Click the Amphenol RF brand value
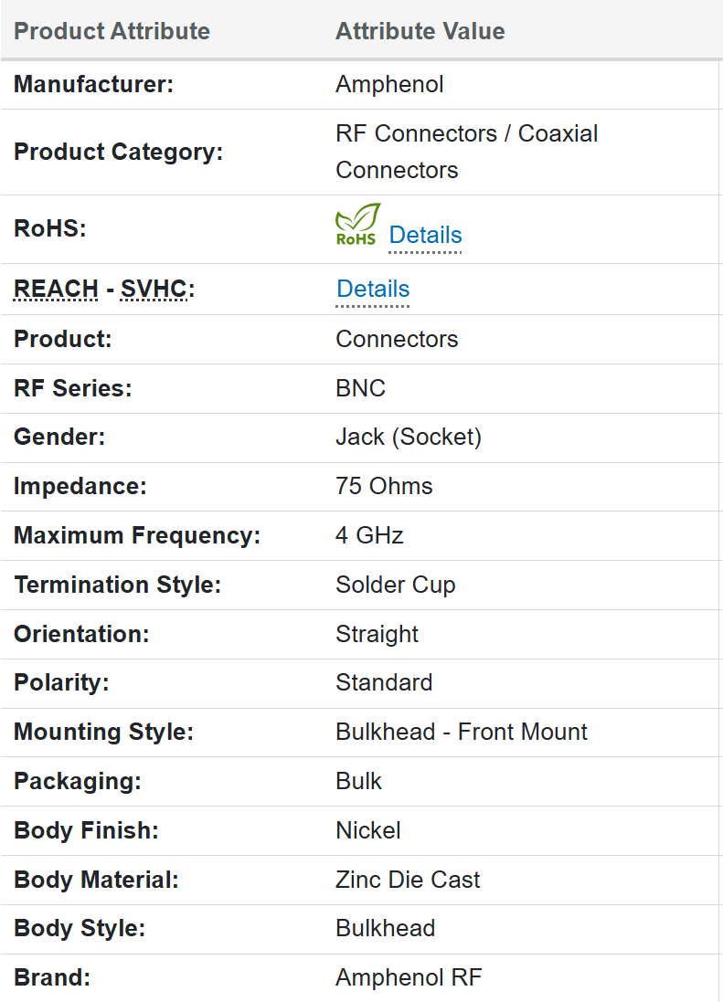Viewport: 723px width, 1002px height. coord(408,977)
